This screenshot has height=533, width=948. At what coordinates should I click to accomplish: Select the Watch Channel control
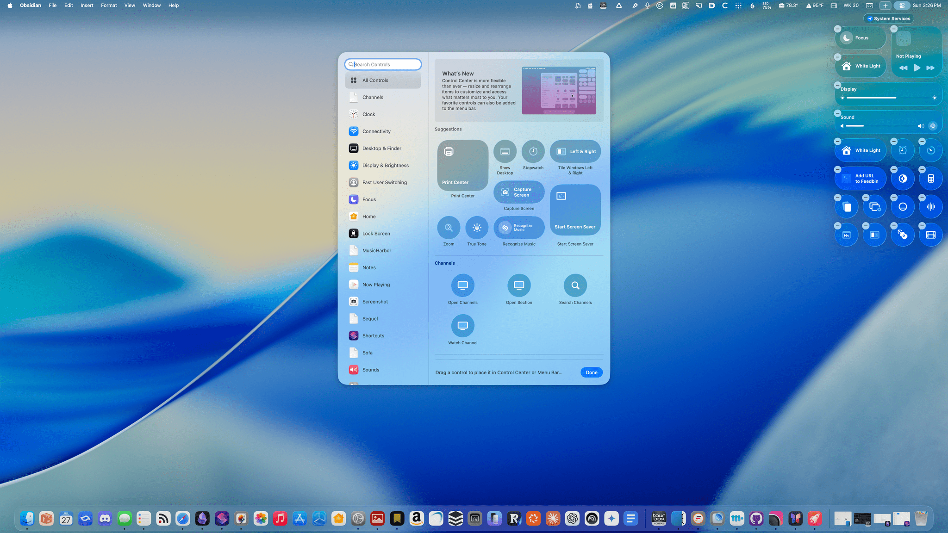point(462,326)
